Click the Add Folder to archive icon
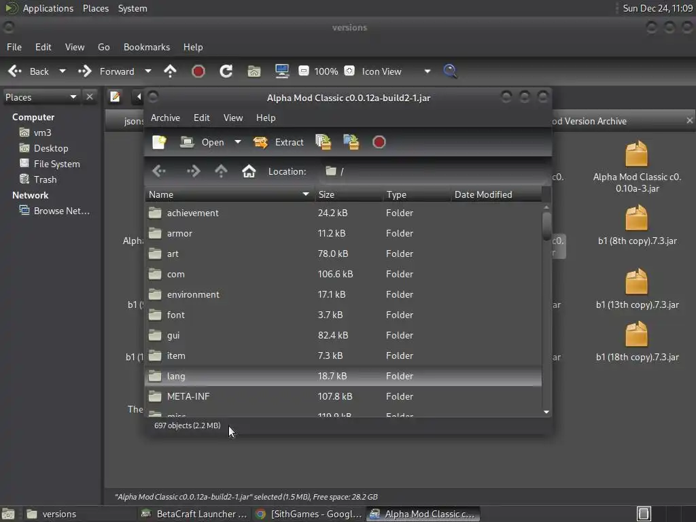 click(351, 142)
